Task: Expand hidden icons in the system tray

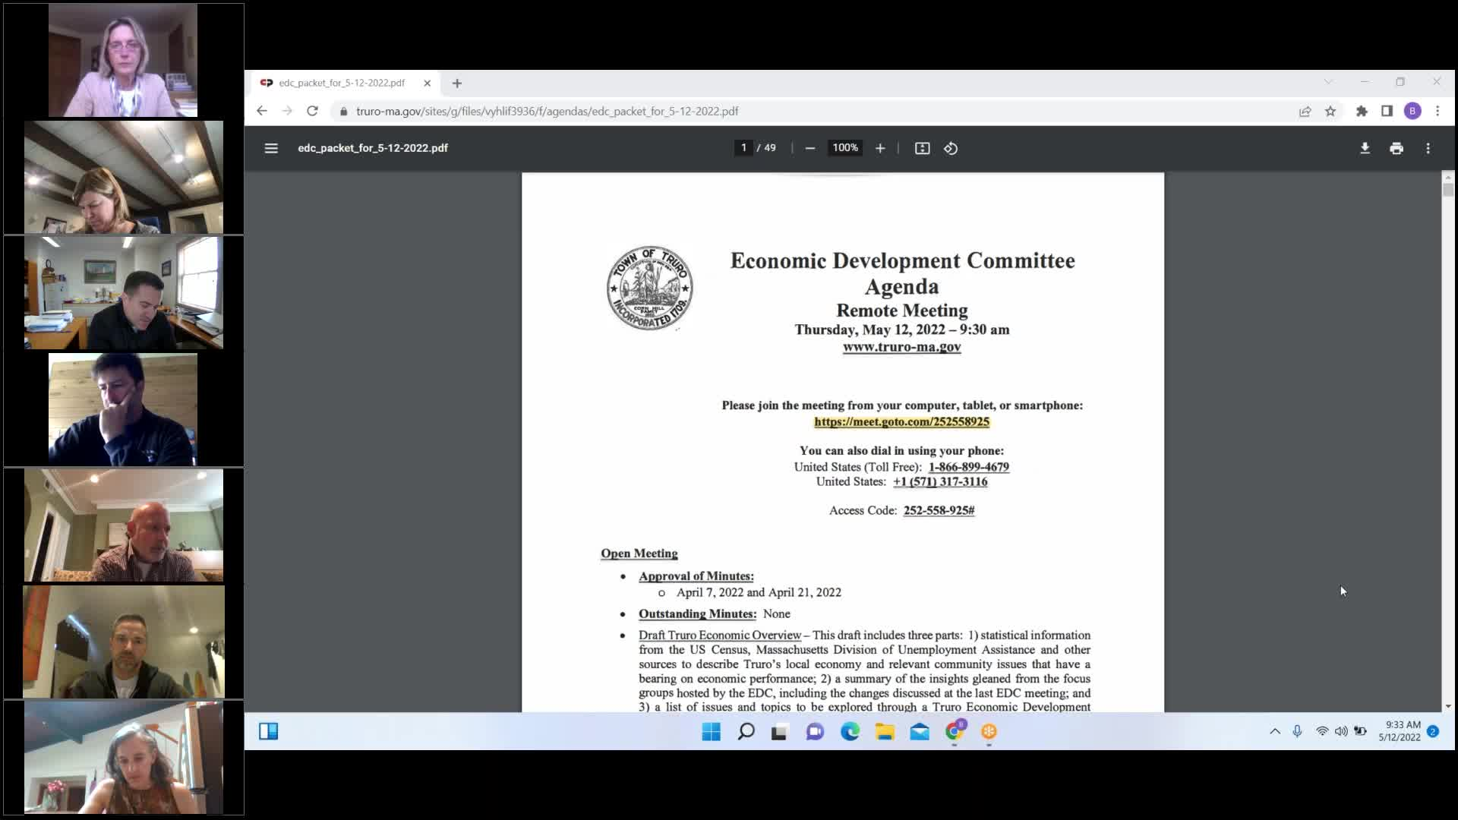Action: click(1274, 731)
